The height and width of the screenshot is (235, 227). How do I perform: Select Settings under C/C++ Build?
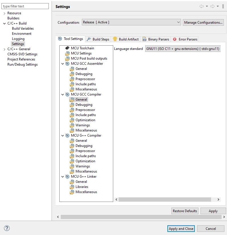click(18, 44)
